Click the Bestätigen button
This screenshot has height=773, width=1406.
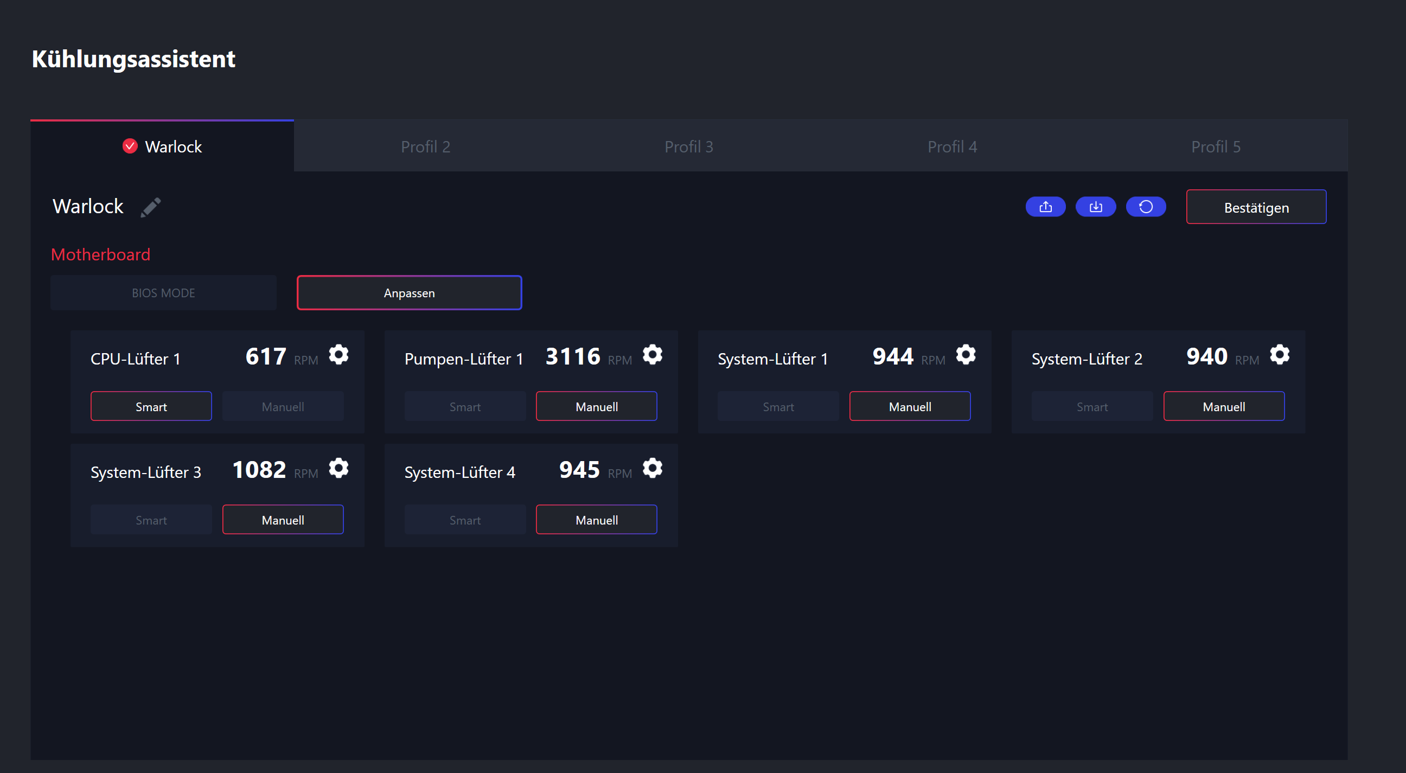pyautogui.click(x=1256, y=207)
